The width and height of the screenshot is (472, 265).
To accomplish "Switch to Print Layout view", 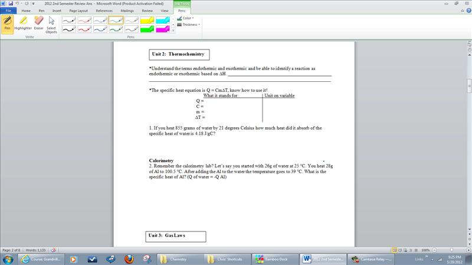I will [x=394, y=250].
